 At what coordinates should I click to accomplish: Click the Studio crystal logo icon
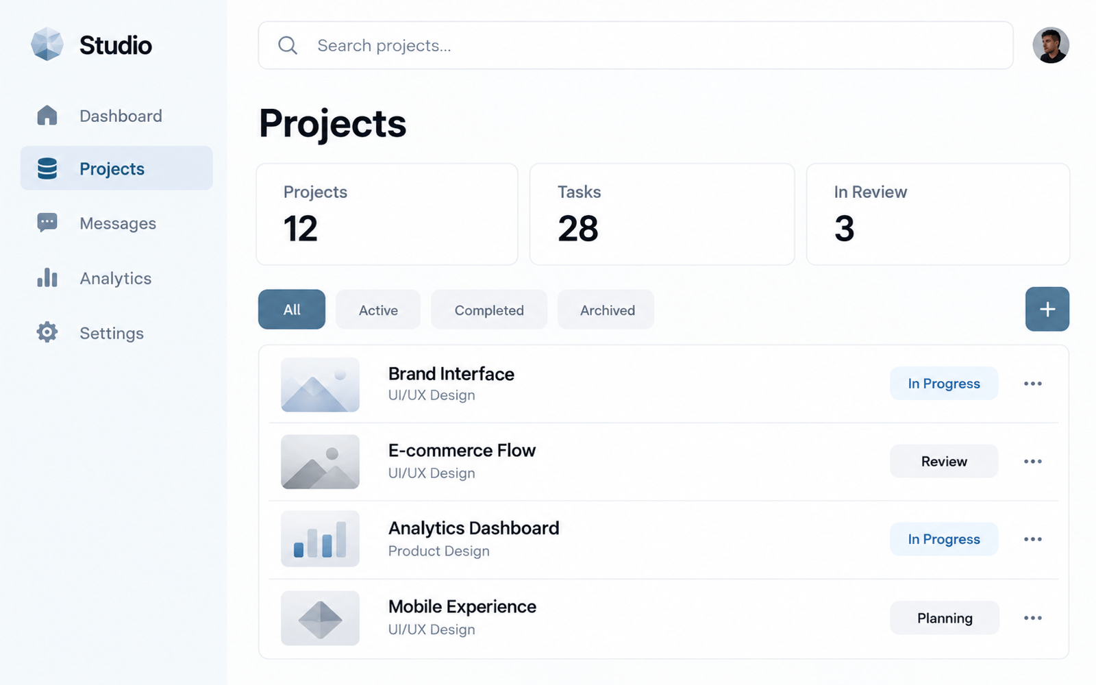(47, 44)
